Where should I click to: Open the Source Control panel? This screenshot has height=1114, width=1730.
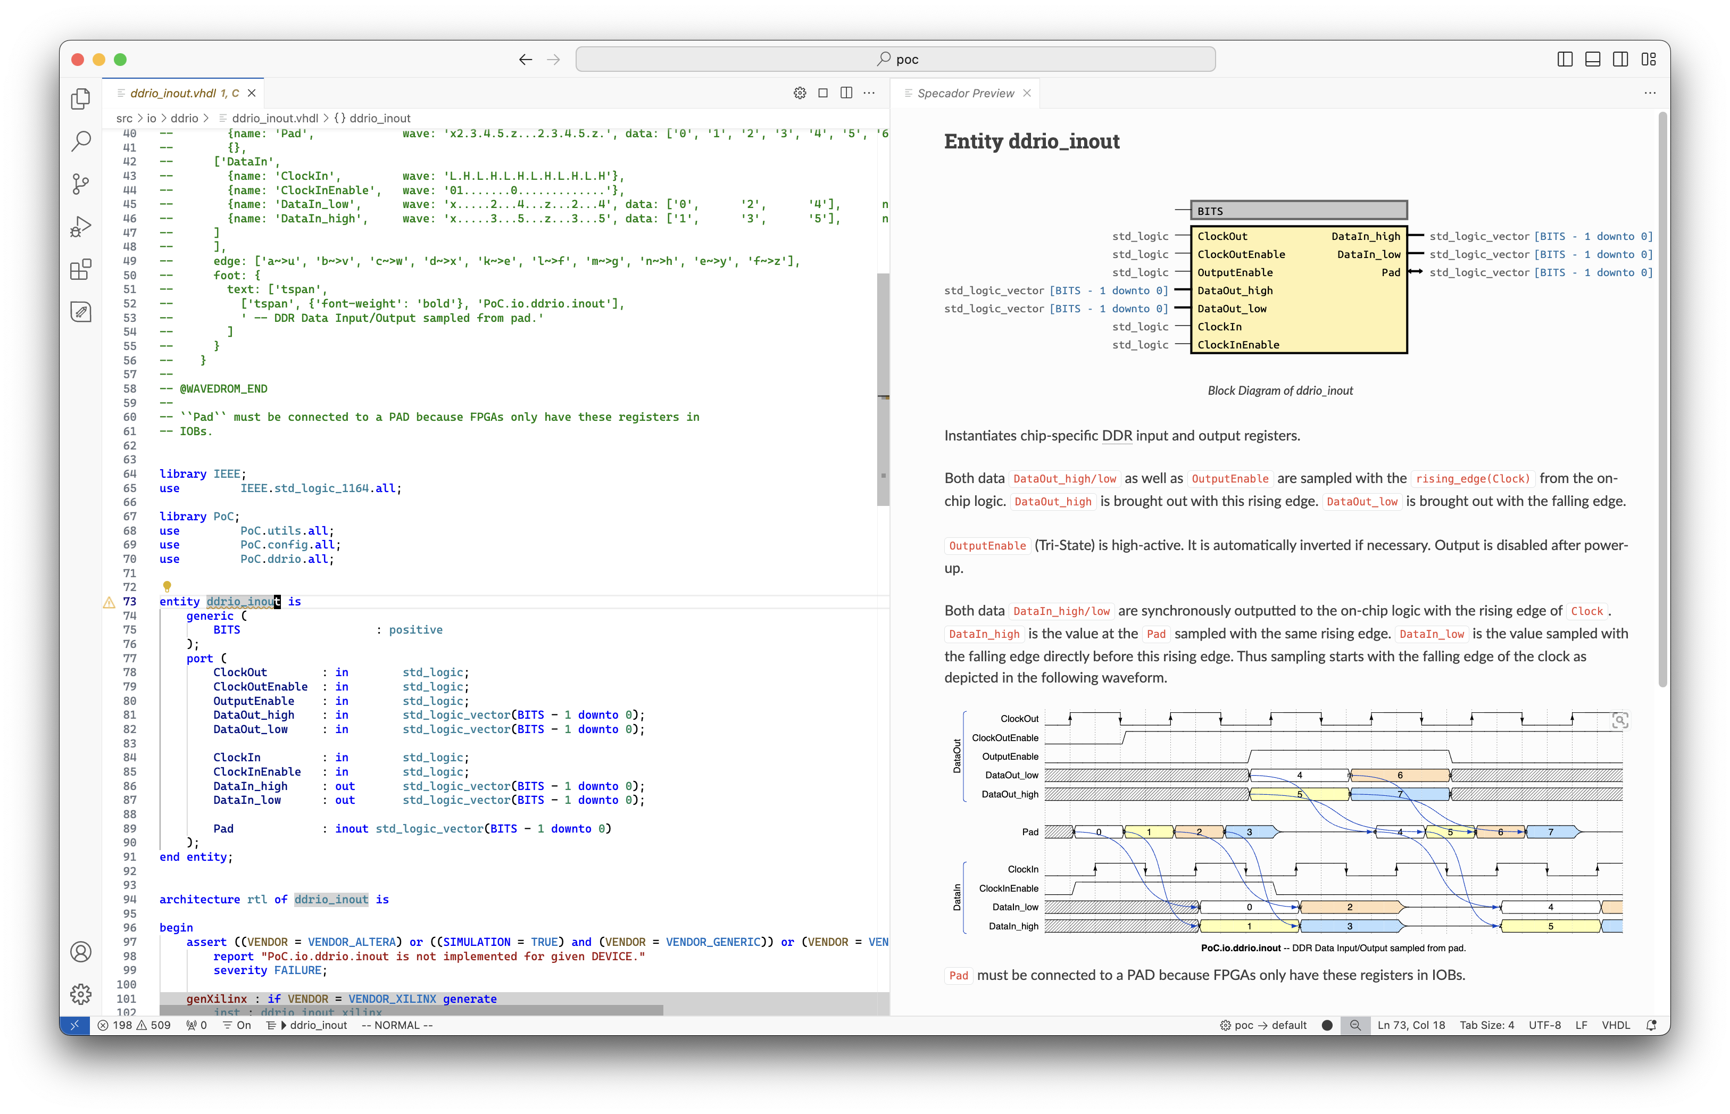[80, 185]
